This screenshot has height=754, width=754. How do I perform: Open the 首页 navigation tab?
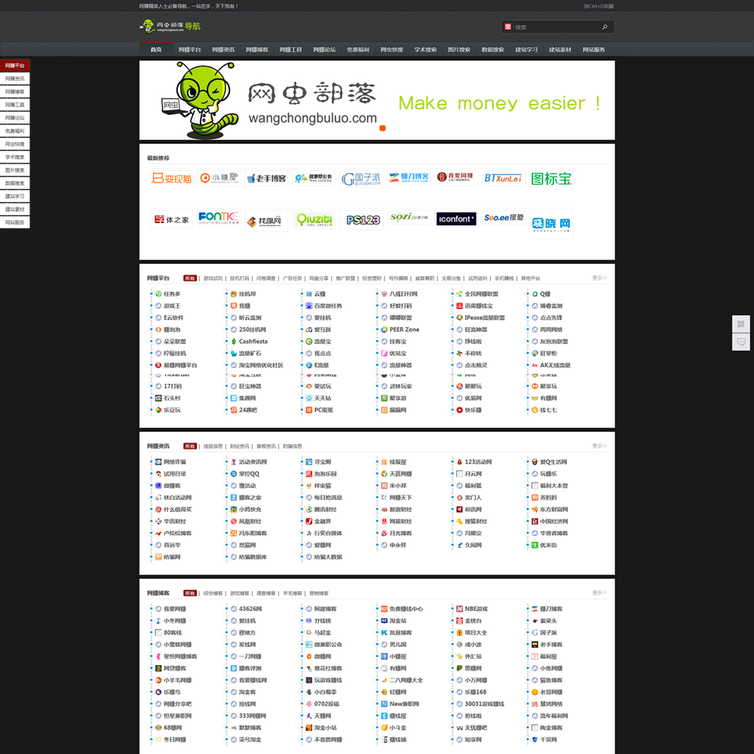coord(156,50)
